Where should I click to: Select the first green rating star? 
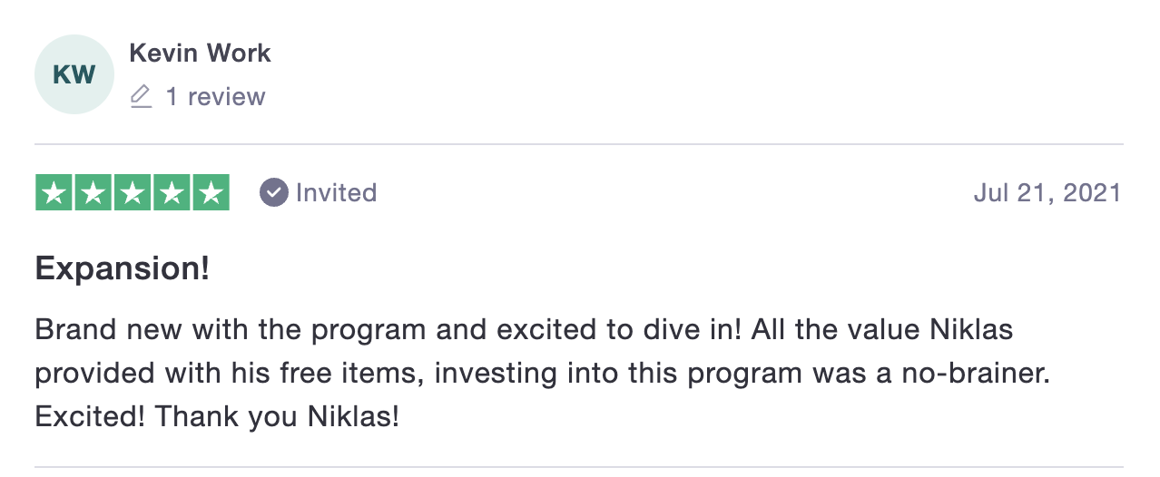point(54,192)
